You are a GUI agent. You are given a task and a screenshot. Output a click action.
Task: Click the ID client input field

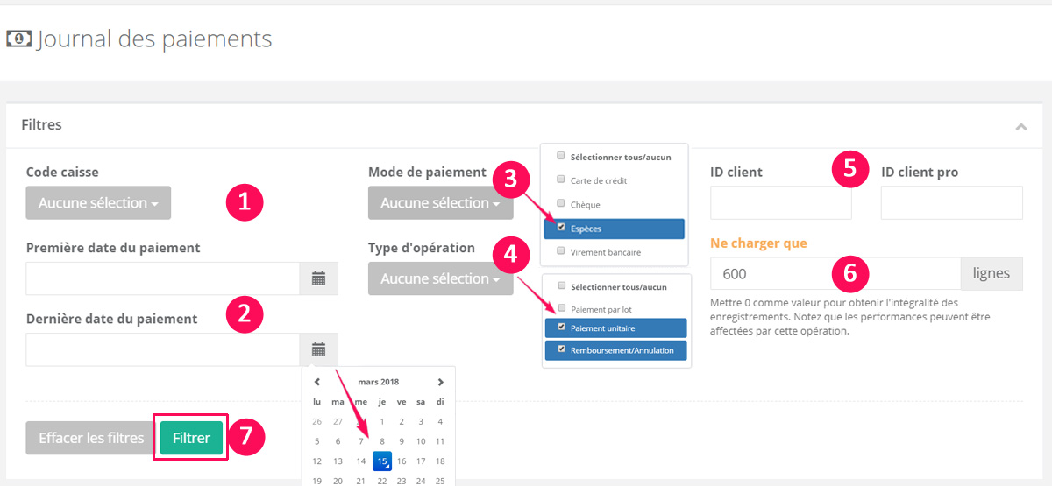780,203
